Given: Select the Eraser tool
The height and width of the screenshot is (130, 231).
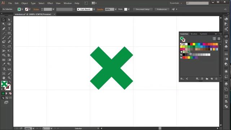Looking at the screenshot, I should [9, 42].
